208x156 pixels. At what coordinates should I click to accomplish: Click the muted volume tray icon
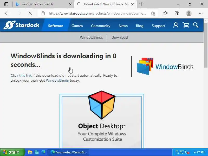coord(187,152)
